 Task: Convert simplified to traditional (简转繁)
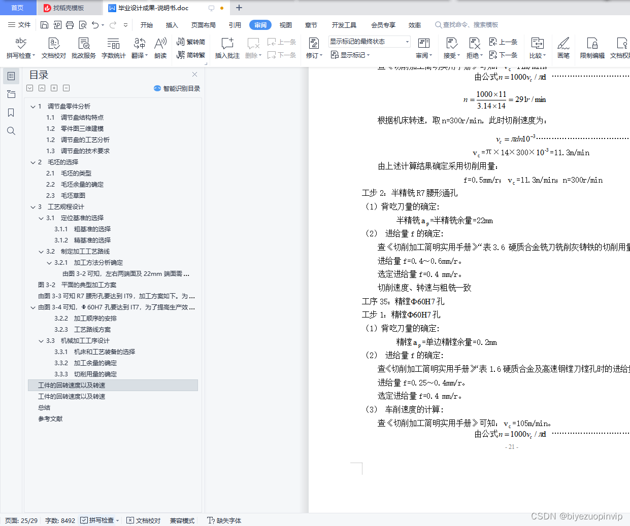(x=191, y=55)
